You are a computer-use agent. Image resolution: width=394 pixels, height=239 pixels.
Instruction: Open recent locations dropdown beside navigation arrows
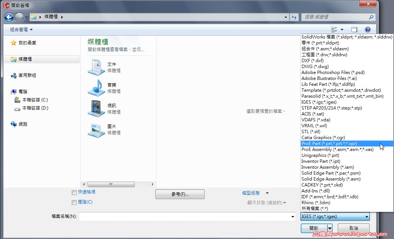point(27,17)
